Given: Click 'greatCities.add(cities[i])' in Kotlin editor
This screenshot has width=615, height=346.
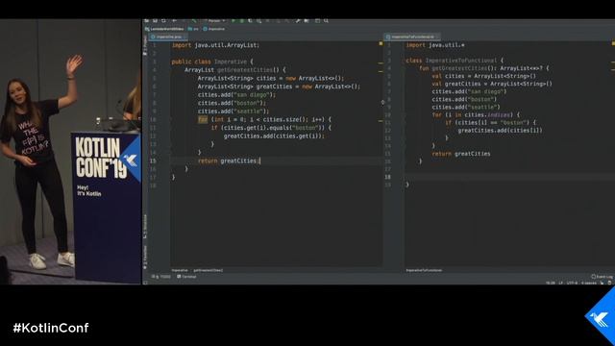Looking at the screenshot, I should point(500,131).
